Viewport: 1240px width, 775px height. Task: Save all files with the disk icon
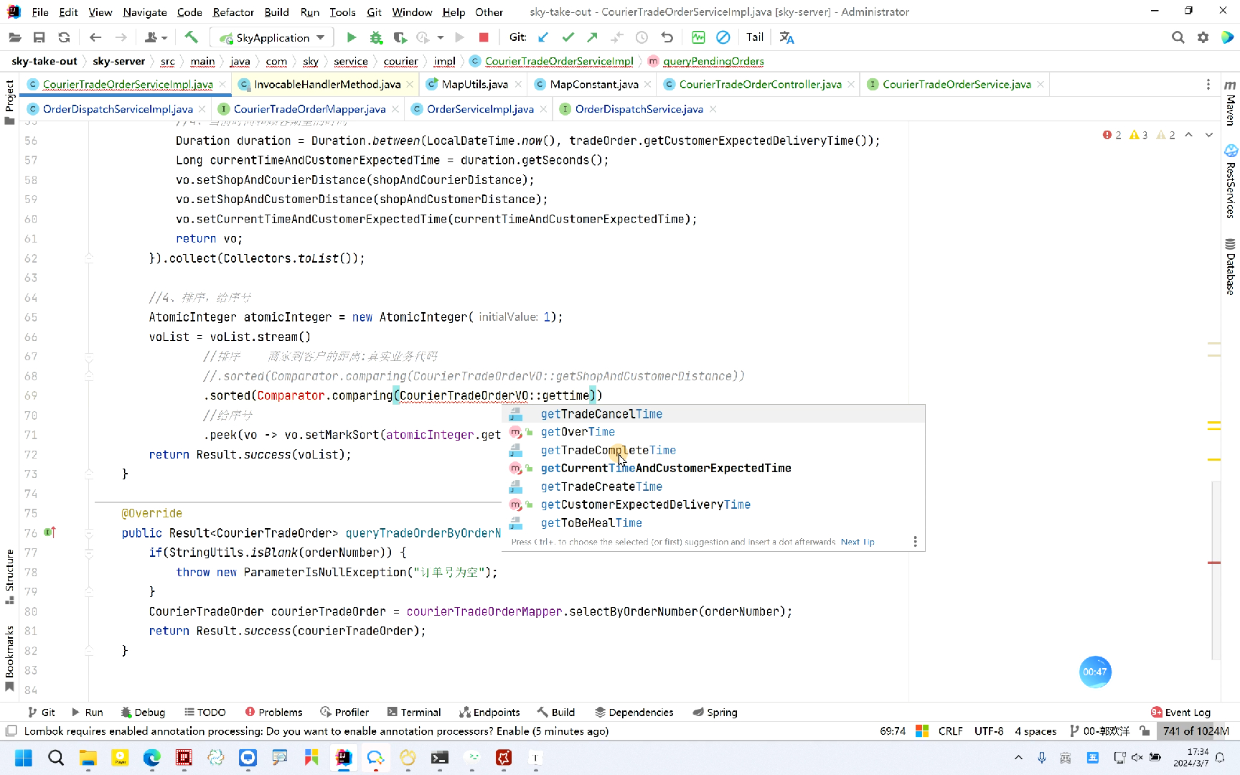(x=39, y=37)
